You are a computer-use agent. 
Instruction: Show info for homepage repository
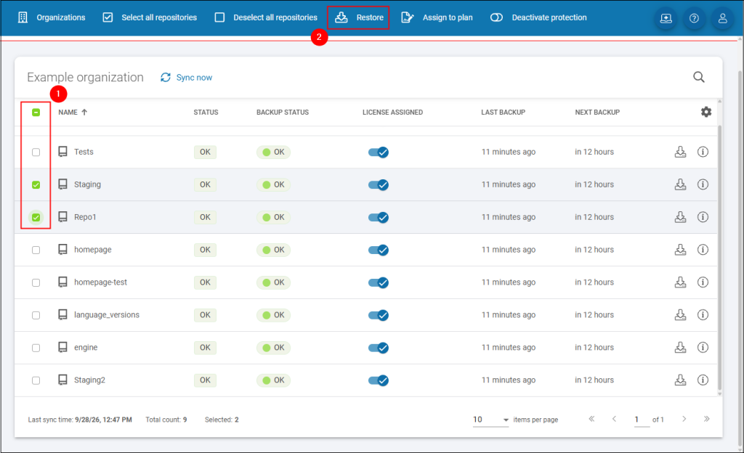(x=703, y=250)
